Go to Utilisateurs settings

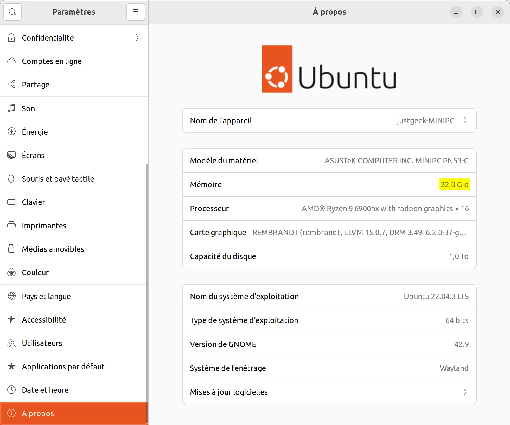pos(74,343)
